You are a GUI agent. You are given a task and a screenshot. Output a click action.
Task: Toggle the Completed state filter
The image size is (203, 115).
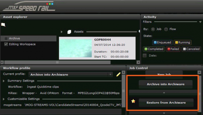coord(154,49)
